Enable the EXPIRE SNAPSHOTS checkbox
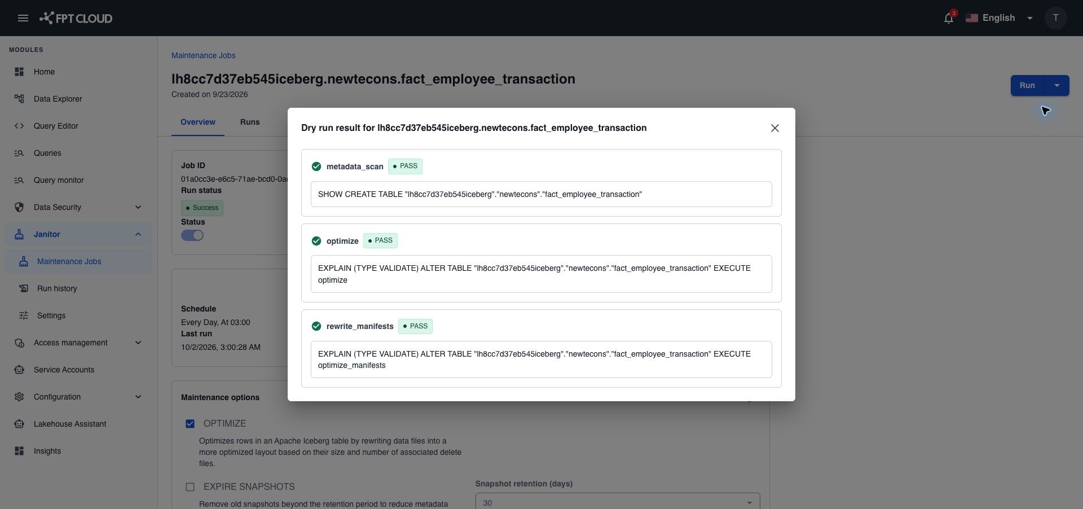 (x=190, y=487)
